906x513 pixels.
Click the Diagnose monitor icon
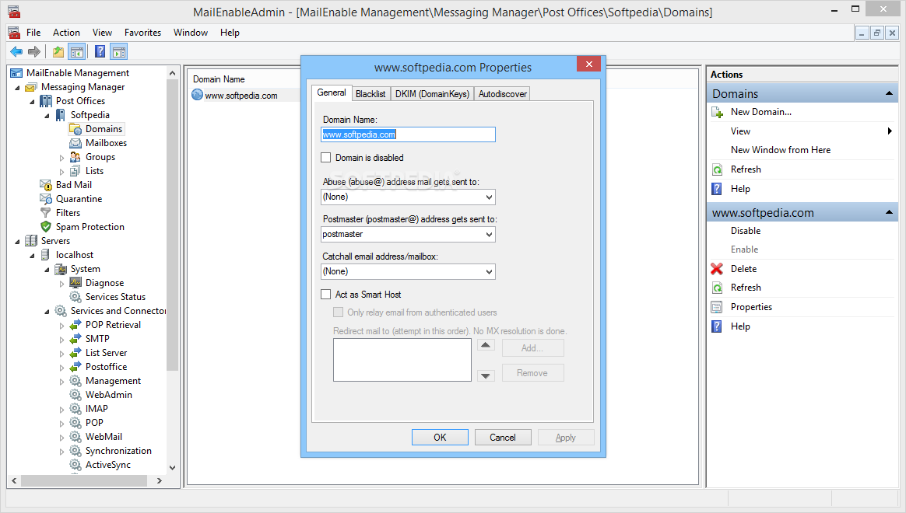(x=75, y=283)
